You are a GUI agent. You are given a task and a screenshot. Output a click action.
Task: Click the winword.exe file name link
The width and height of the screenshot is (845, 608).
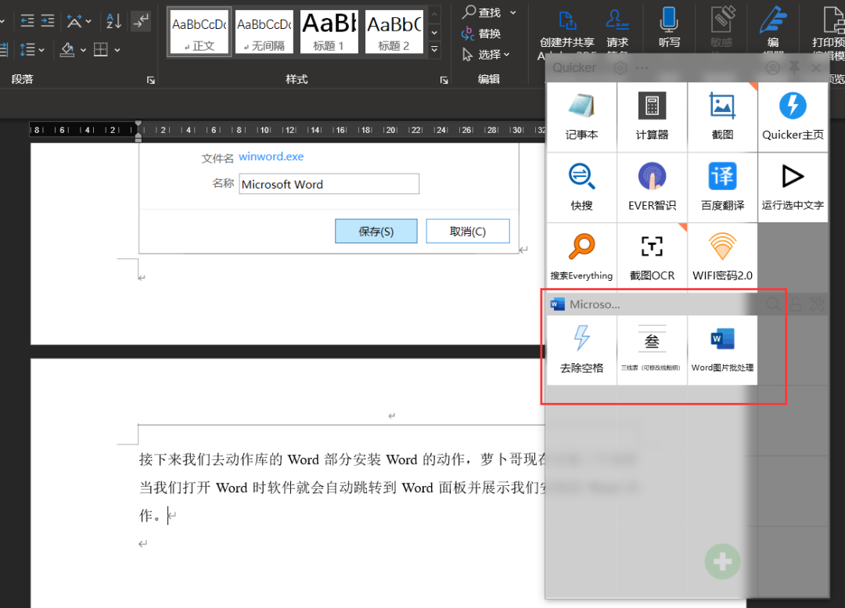click(x=271, y=156)
